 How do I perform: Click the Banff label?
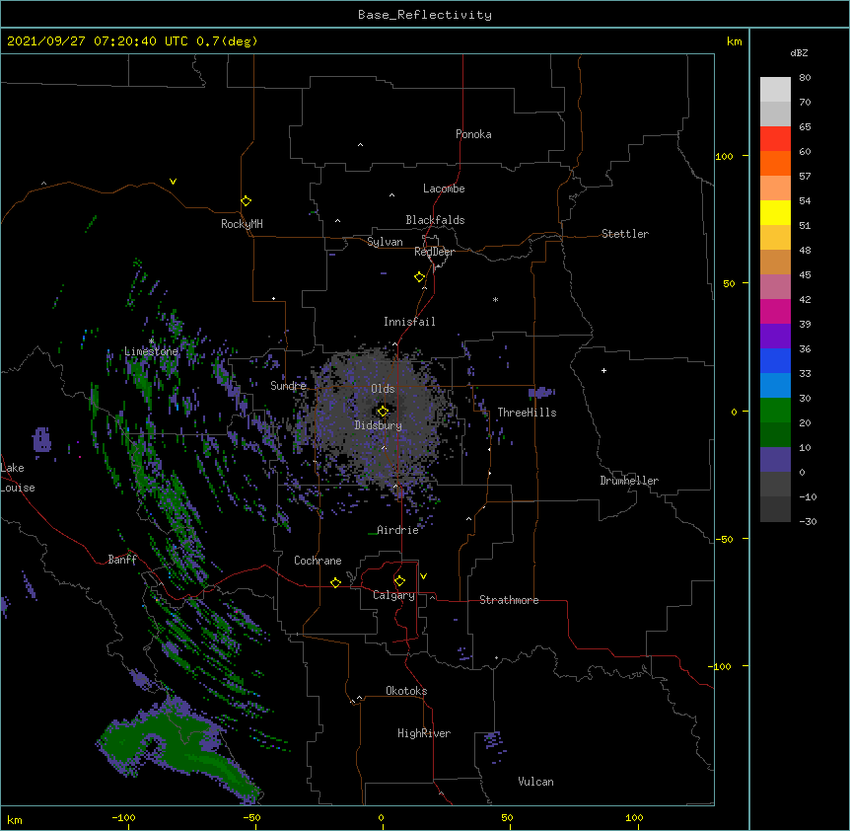coord(122,560)
